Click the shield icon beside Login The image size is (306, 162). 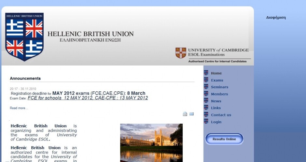click(206, 122)
